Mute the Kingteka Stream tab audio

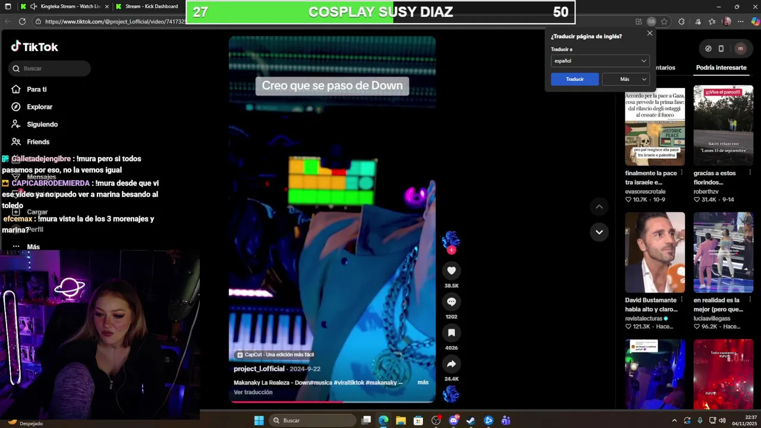click(34, 7)
